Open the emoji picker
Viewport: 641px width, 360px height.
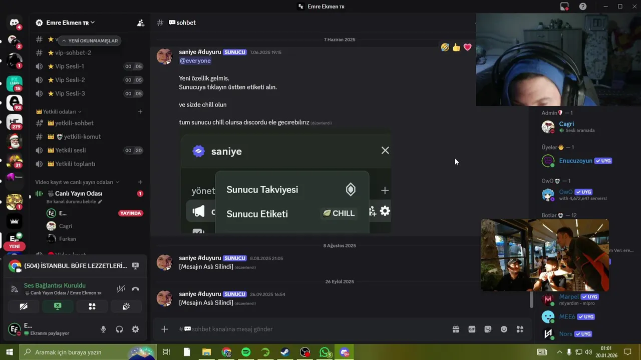504,329
